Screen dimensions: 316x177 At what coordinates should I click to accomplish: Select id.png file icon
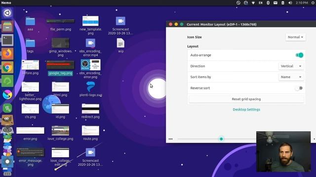tap(60, 109)
